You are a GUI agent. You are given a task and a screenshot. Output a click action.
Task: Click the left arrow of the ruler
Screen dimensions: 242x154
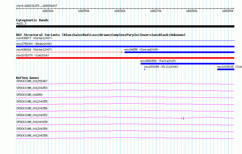click(x=17, y=8)
